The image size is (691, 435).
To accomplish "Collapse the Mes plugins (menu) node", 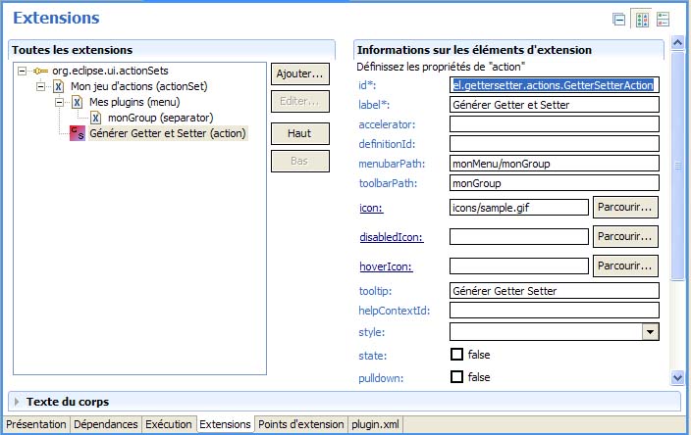I will (60, 103).
